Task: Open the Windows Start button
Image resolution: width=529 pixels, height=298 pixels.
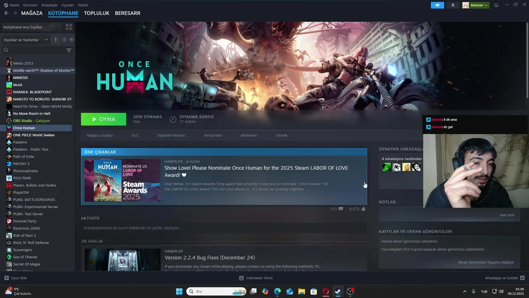Action: pos(179,291)
